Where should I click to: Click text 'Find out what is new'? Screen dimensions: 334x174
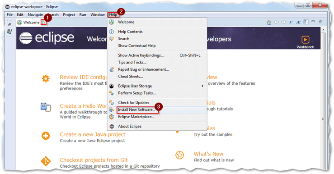[x=214, y=160]
